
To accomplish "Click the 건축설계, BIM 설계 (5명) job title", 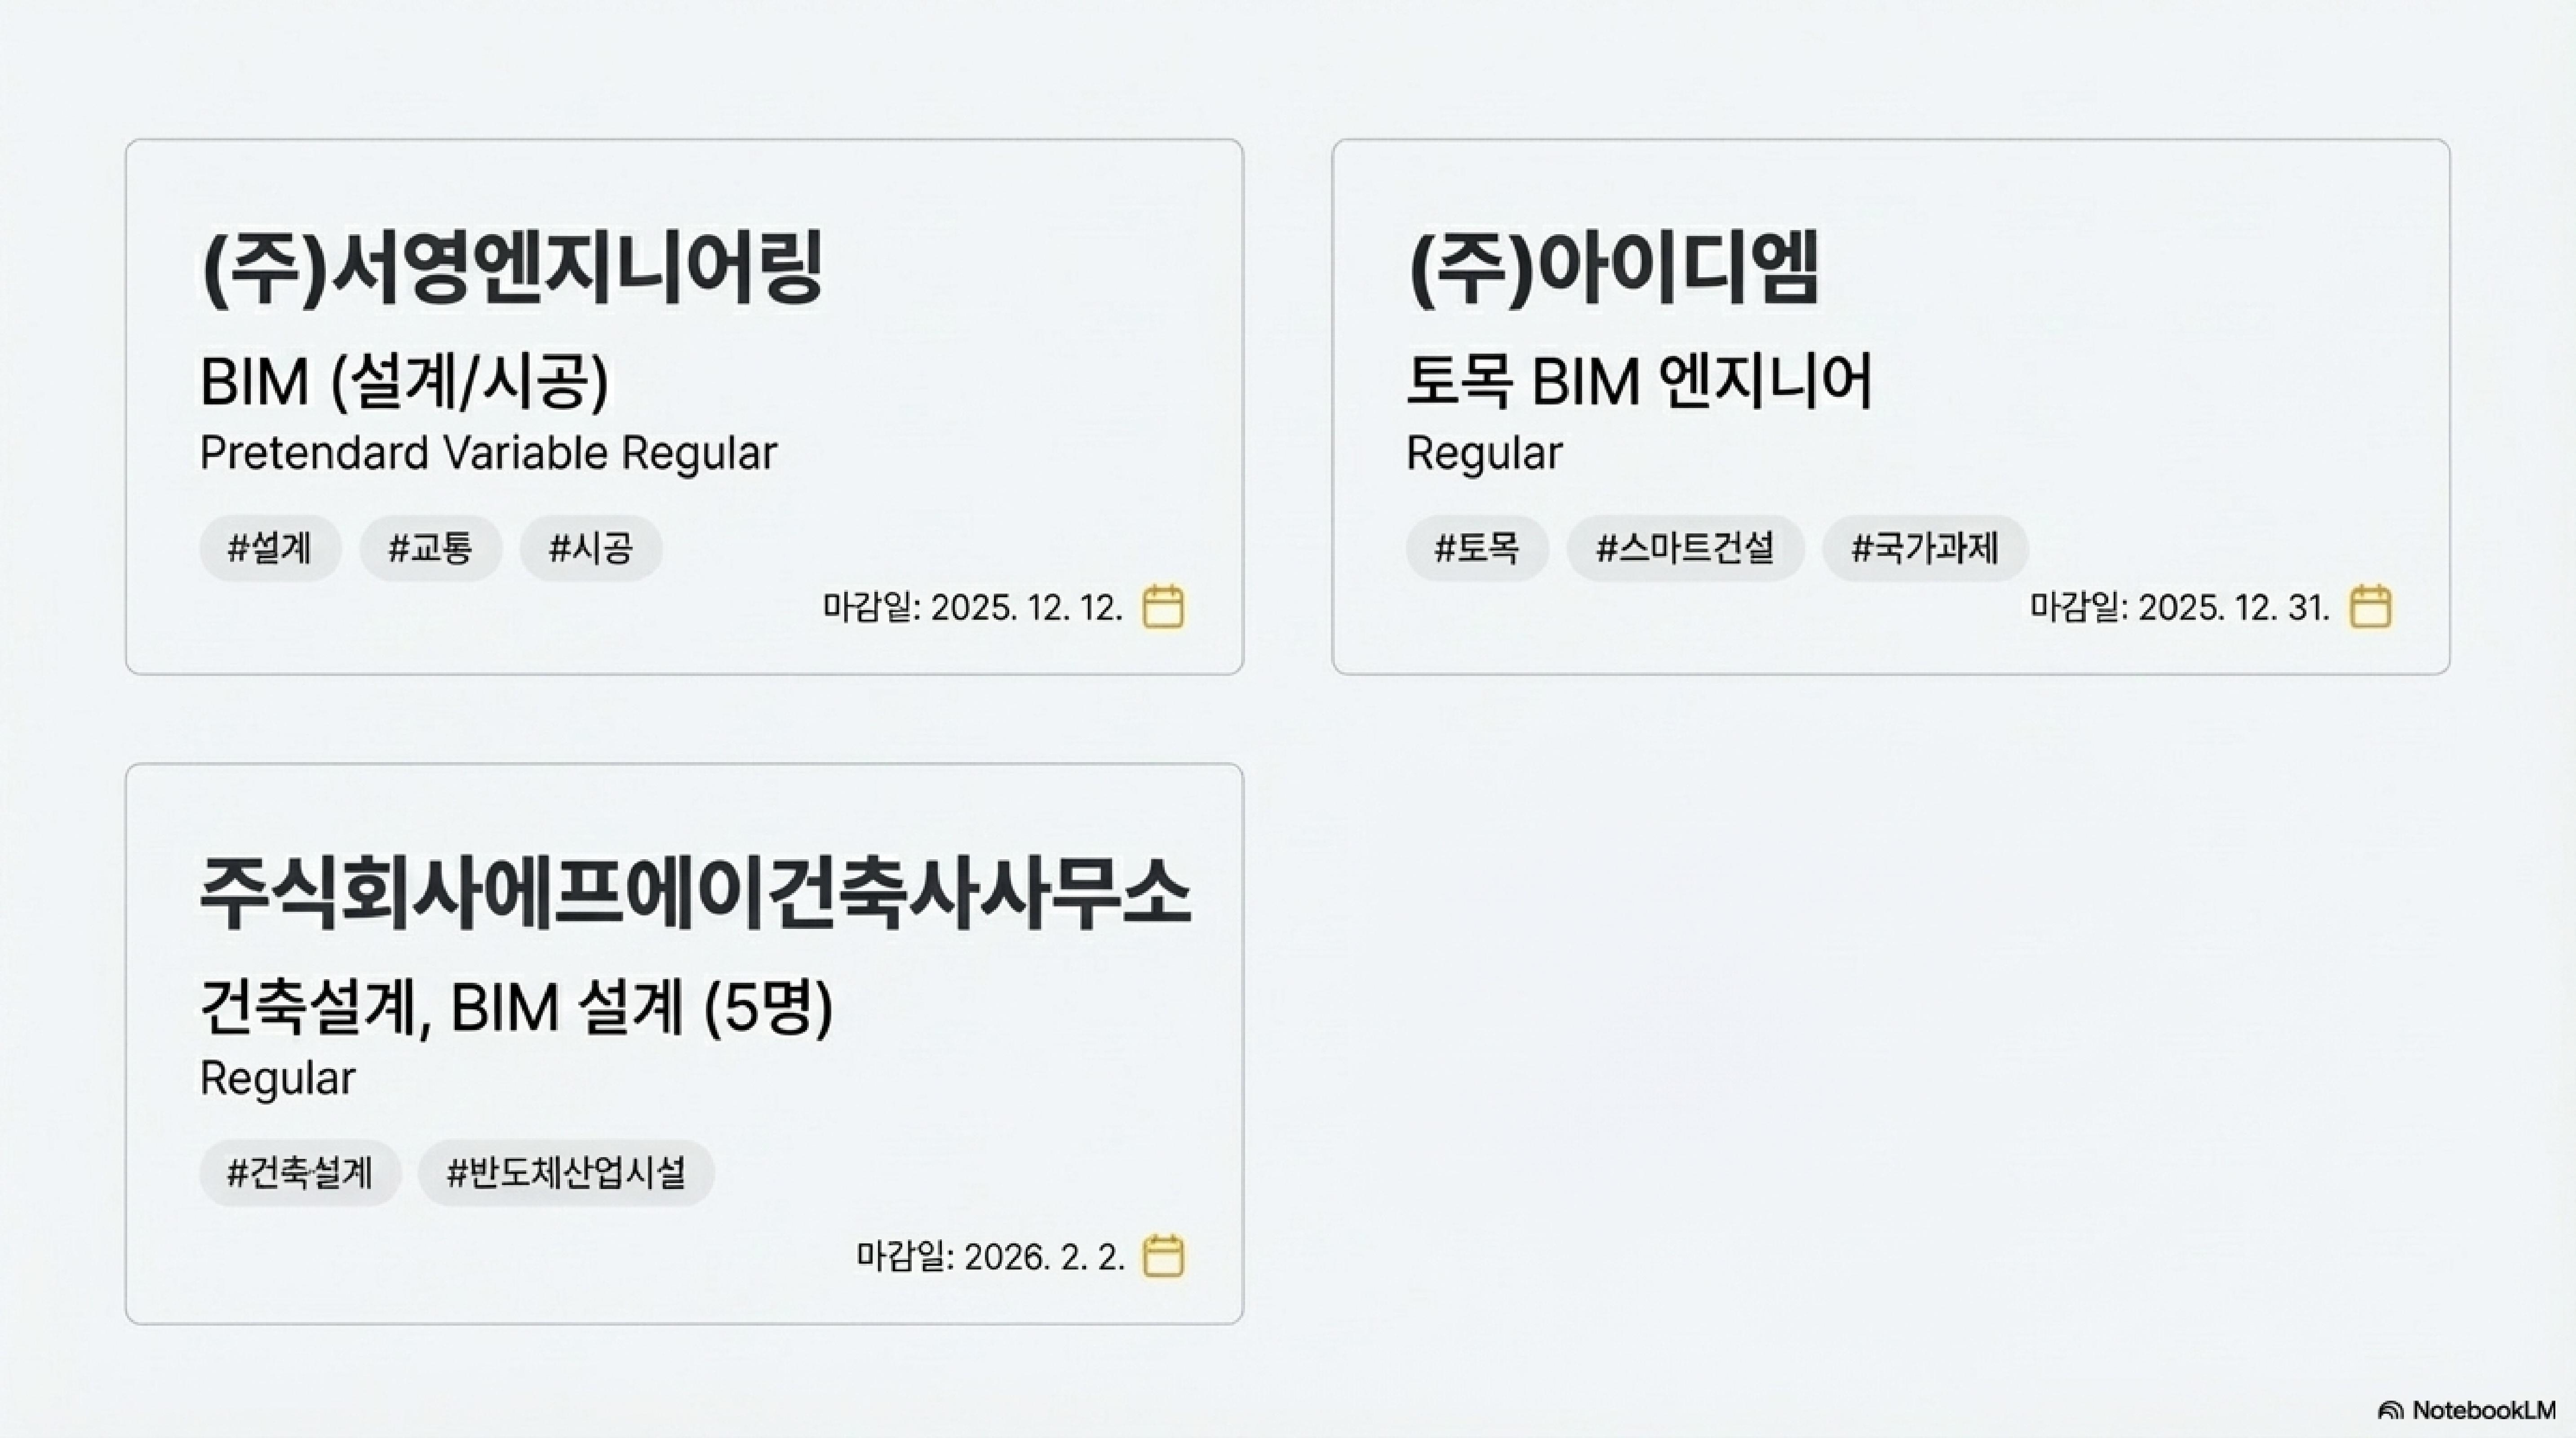I will [516, 1007].
